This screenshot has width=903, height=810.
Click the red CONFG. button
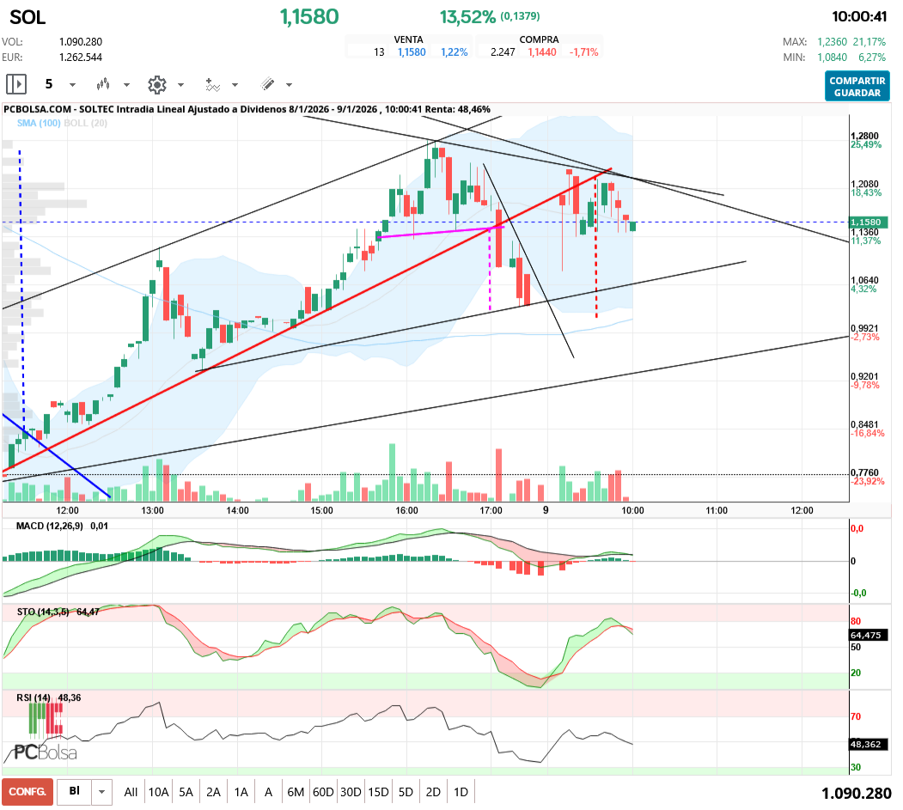27,791
